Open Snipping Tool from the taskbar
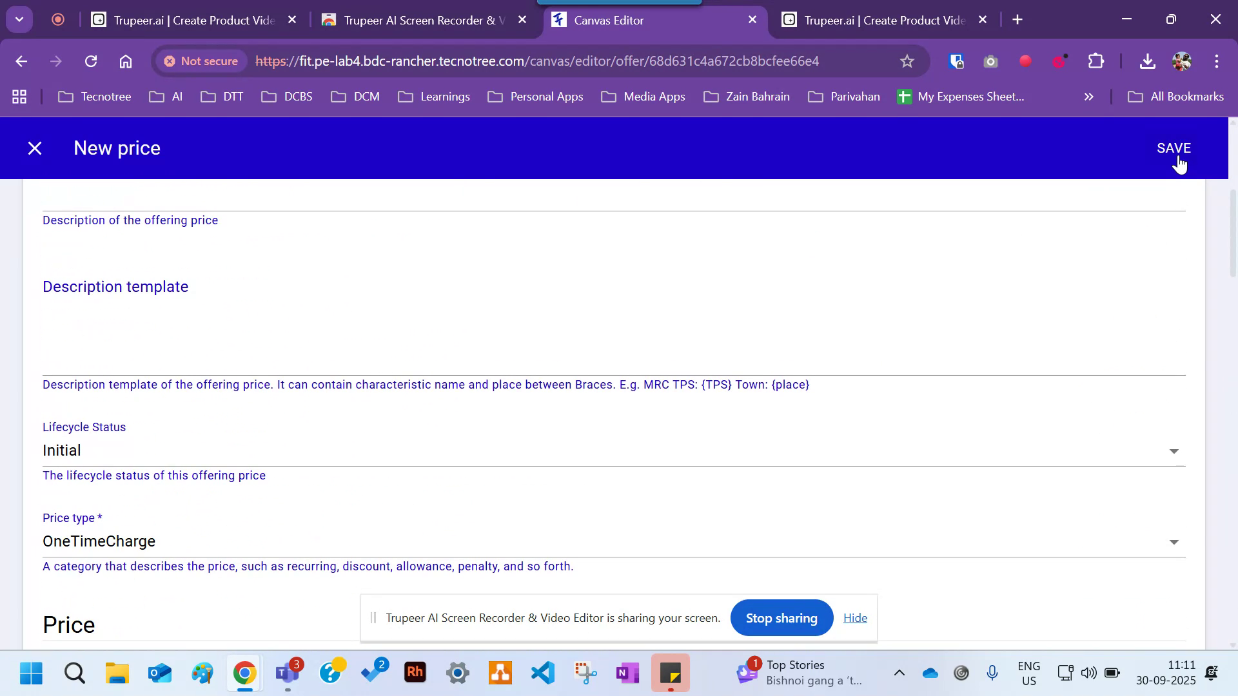1238x696 pixels. pyautogui.click(x=585, y=673)
